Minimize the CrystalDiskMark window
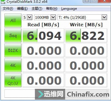Image resolution: width=111 pixels, height=101 pixels. pos(87,1)
